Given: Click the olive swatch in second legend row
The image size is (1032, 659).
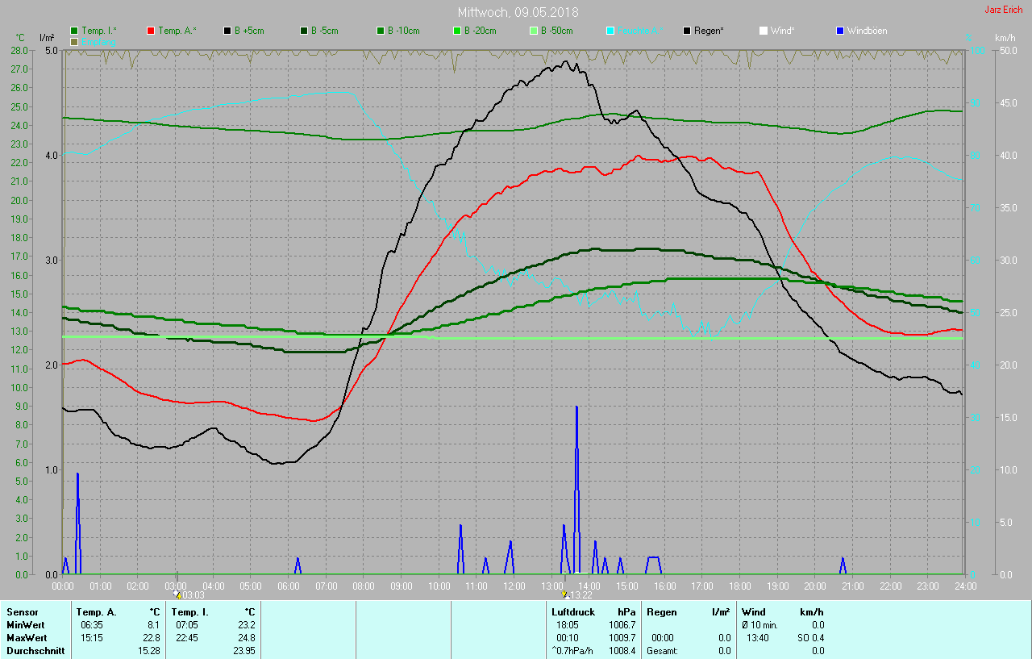Looking at the screenshot, I should 74,41.
